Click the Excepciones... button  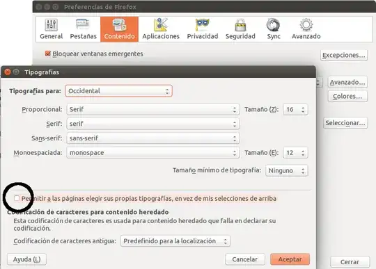coord(344,55)
